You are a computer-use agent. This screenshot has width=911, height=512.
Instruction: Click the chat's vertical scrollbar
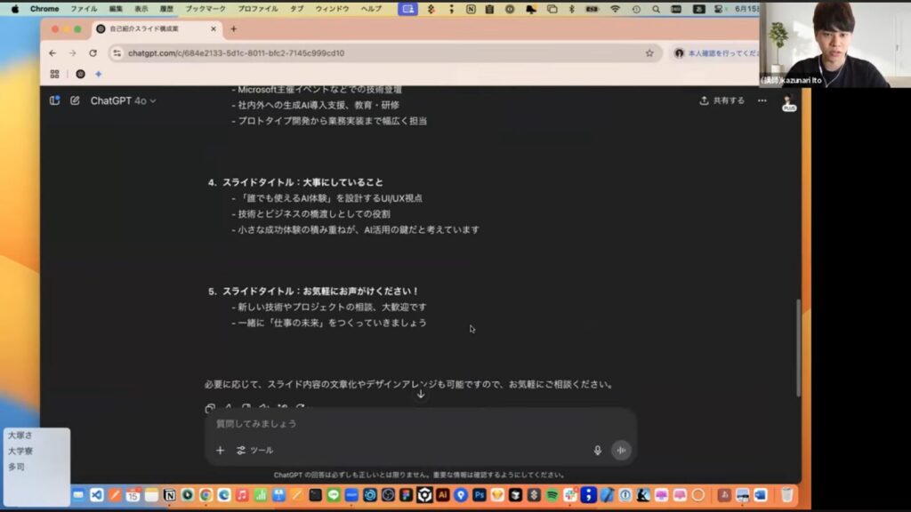[797, 347]
